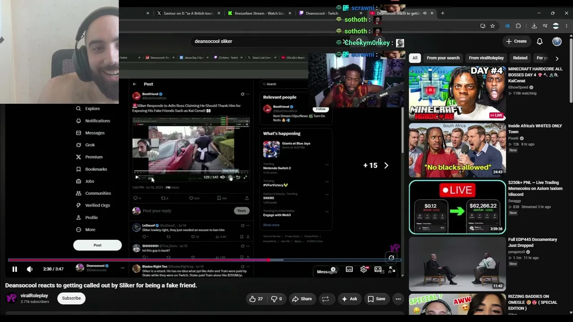Screen dimensions: 573x322
Task: Open viralRoleplay channel avatar
Action: tap(12, 298)
